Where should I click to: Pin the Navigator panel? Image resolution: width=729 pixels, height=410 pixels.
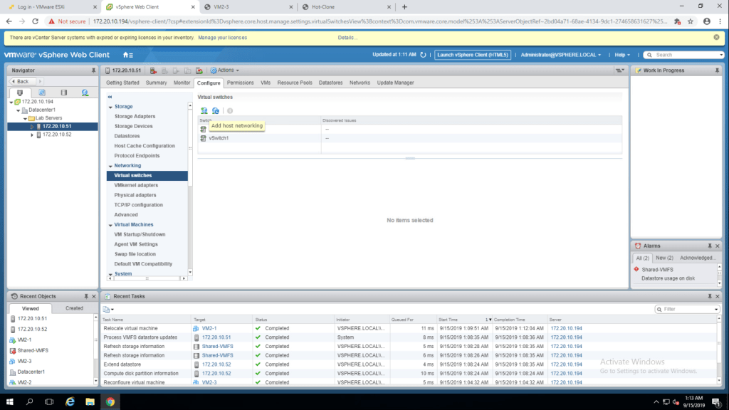93,70
